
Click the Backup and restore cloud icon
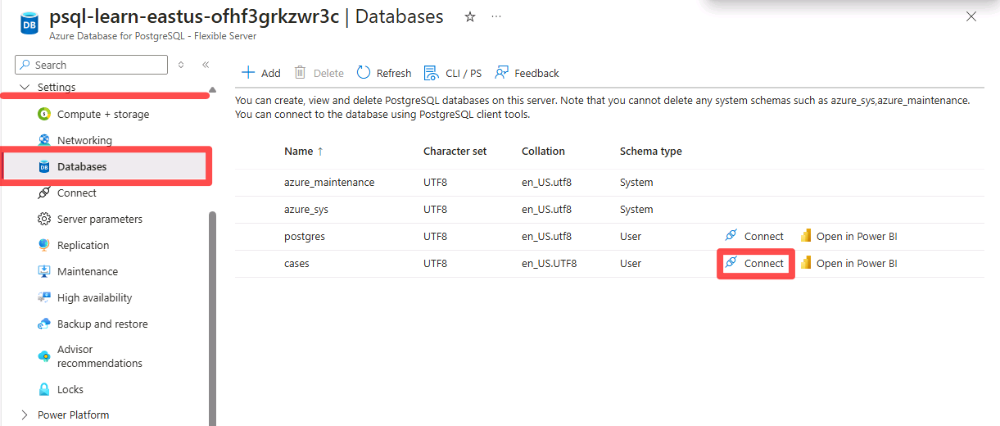44,324
